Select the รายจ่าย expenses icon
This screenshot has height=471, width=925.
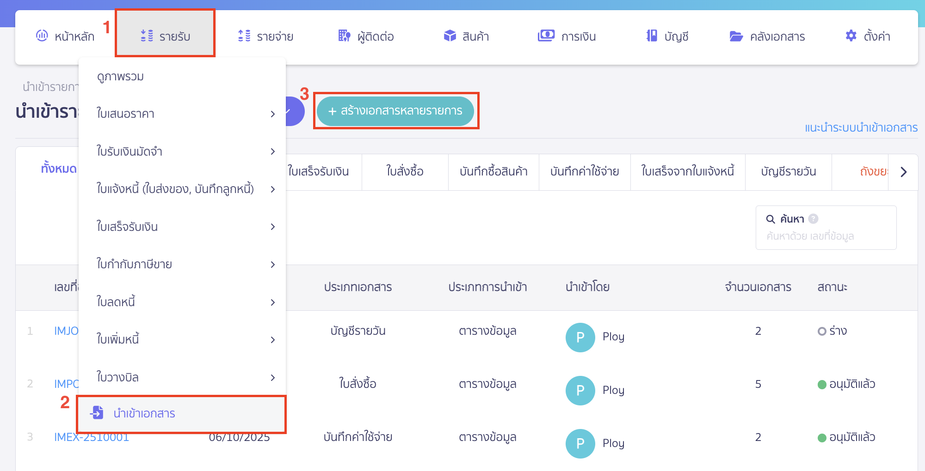[244, 36]
